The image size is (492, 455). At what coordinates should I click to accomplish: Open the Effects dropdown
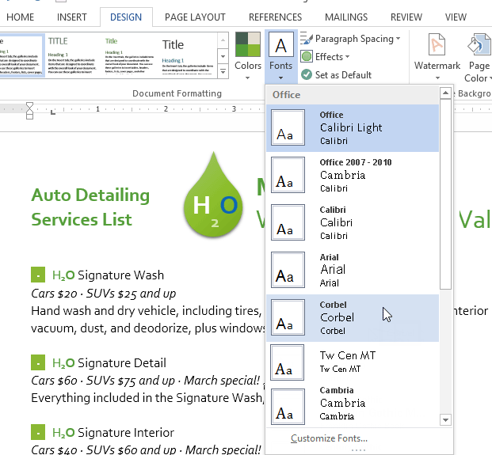point(325,57)
